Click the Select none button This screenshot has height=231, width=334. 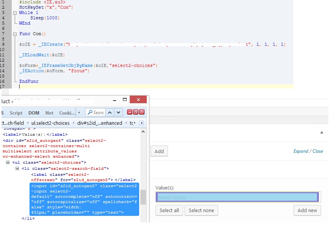pyautogui.click(x=201, y=210)
